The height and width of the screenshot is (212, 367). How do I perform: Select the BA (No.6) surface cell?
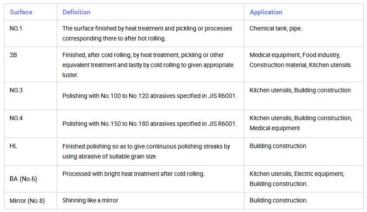coord(31,179)
